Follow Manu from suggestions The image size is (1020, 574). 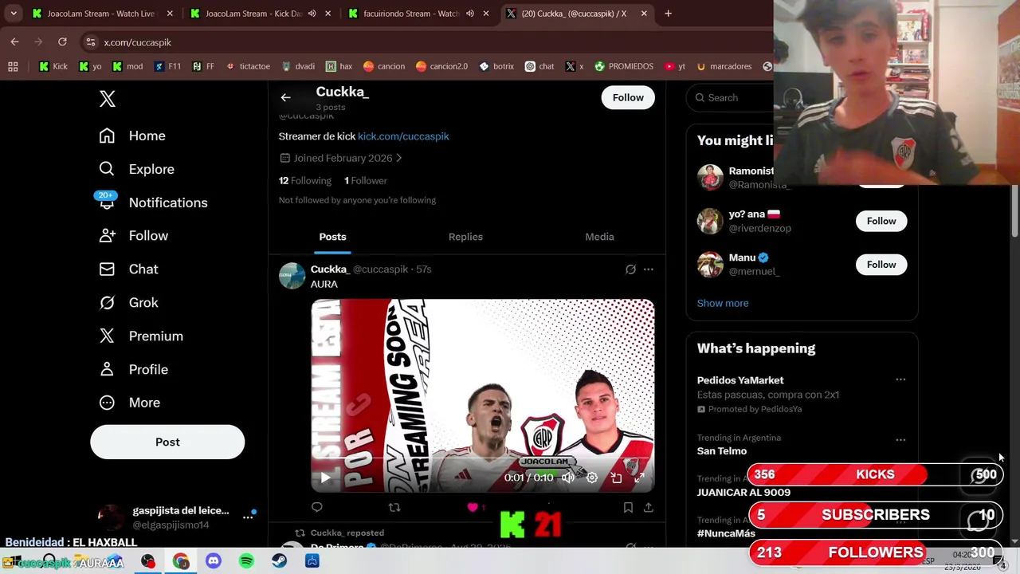point(881,265)
